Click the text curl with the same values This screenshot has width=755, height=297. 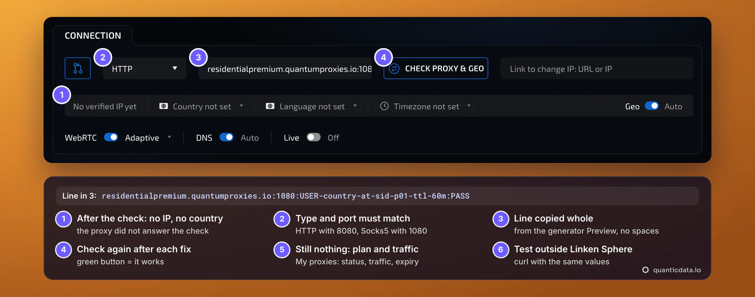coord(562,262)
